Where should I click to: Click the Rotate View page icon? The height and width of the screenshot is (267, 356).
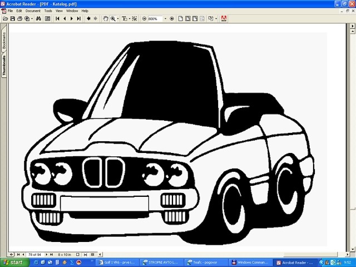click(211, 18)
